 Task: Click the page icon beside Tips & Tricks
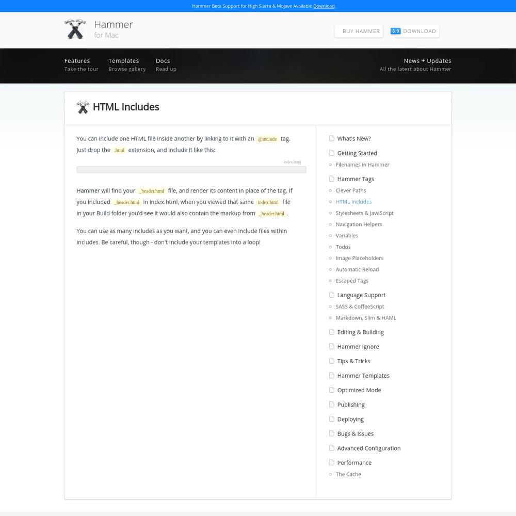332,361
